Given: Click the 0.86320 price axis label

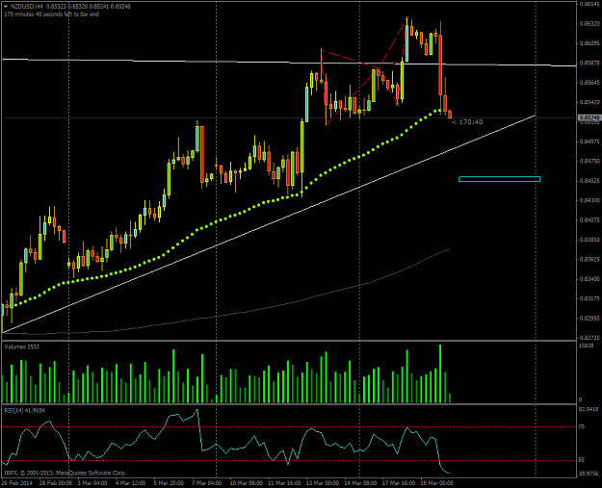Looking at the screenshot, I should tap(589, 23).
